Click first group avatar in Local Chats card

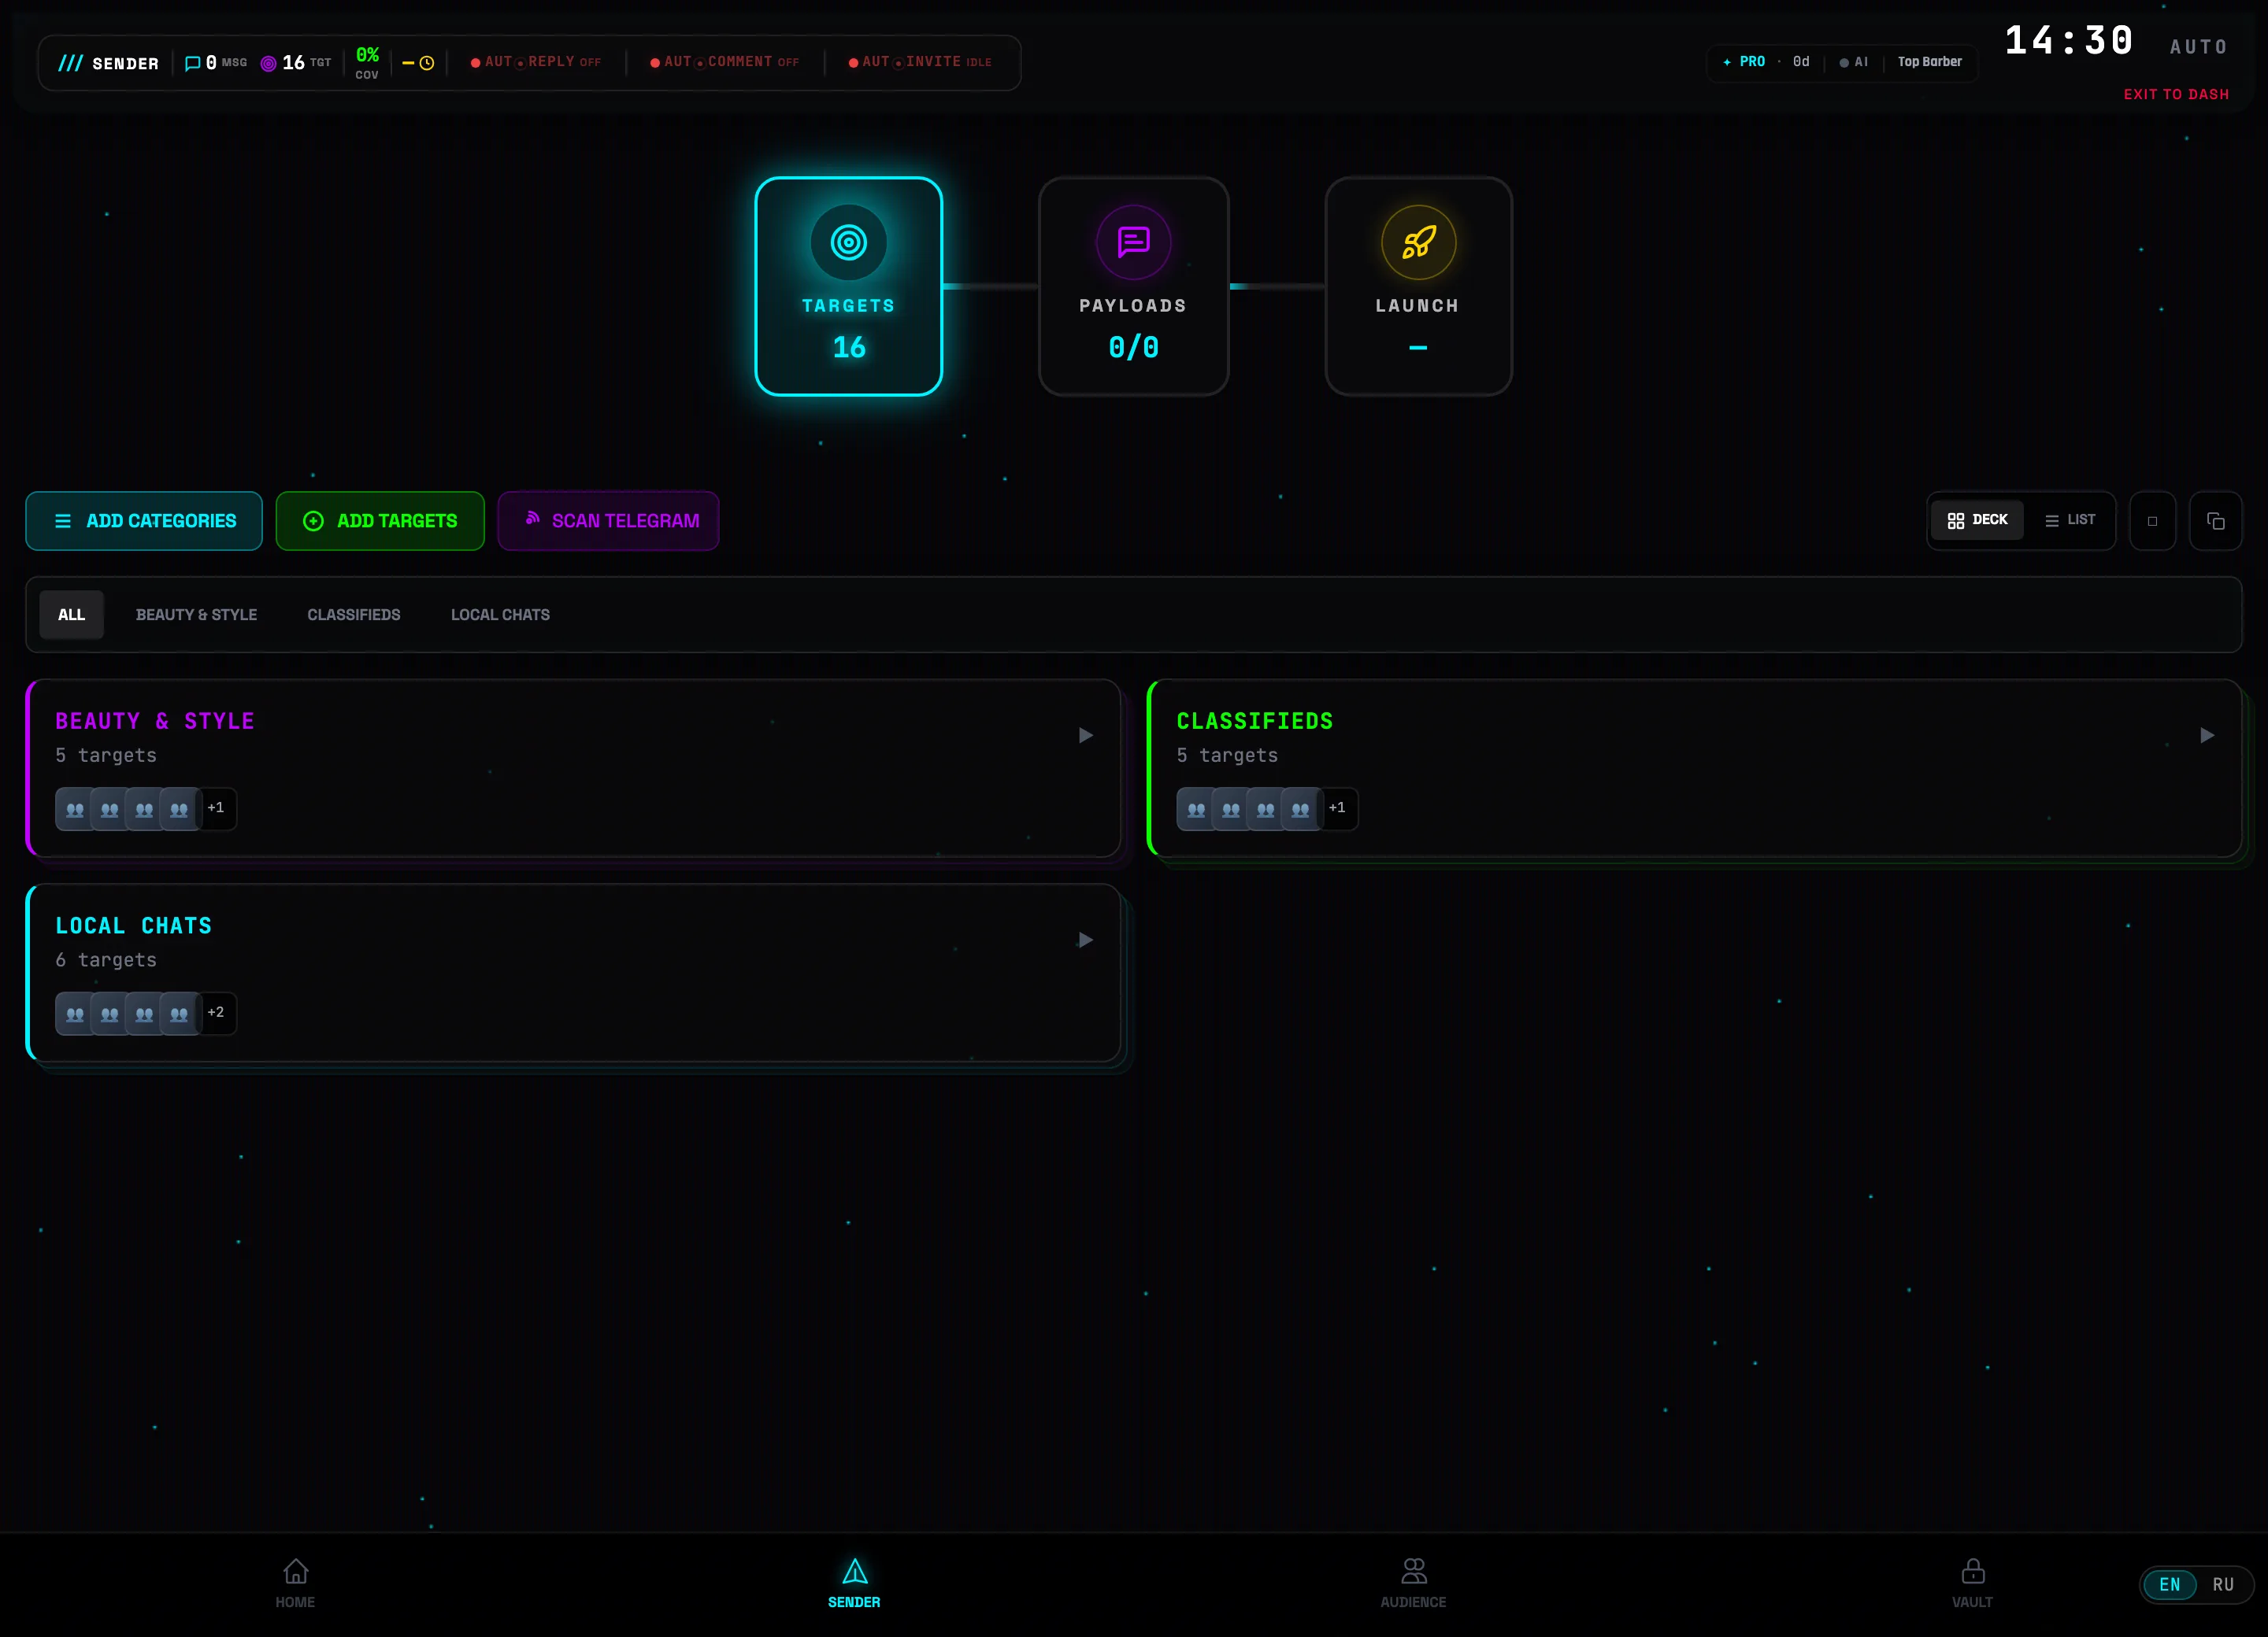click(74, 1014)
